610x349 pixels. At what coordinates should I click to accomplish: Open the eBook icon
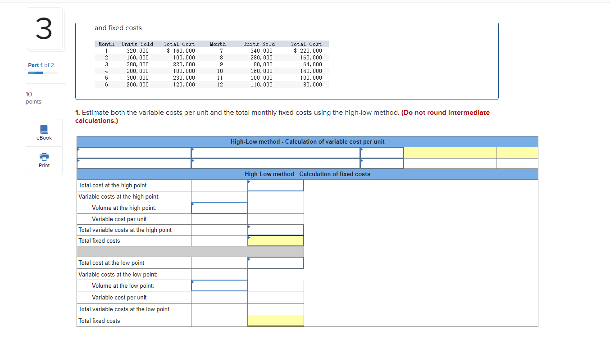click(x=44, y=129)
